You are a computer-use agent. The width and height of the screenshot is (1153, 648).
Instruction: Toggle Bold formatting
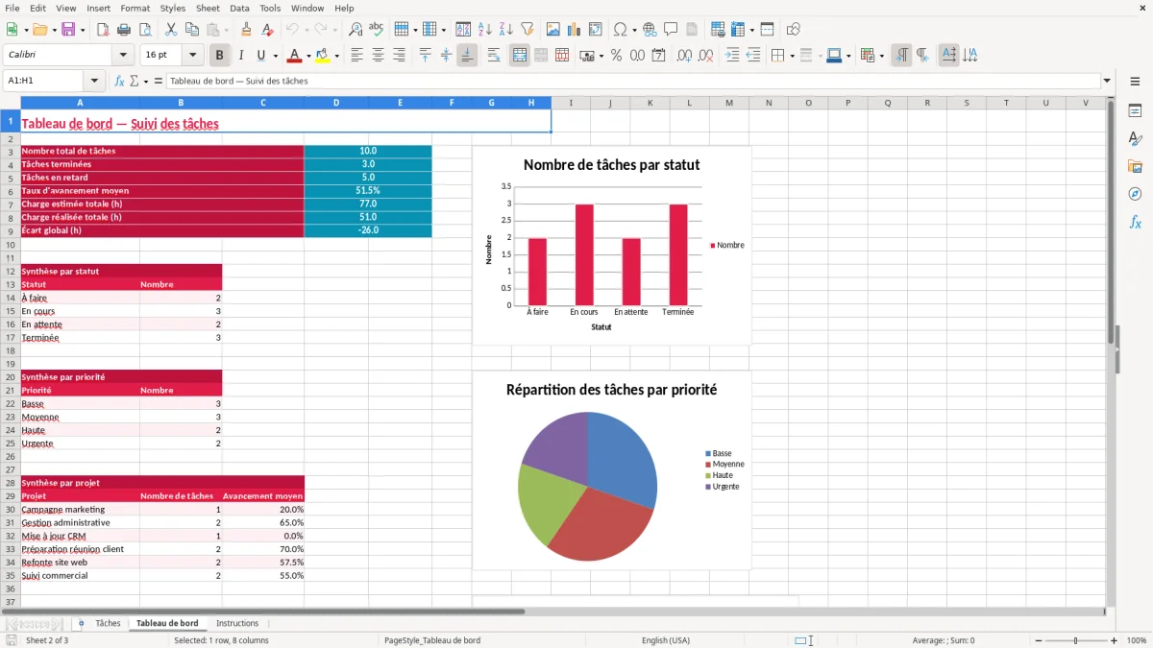click(220, 56)
